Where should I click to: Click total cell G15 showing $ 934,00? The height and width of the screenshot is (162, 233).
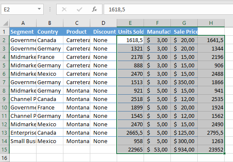pos(184,149)
